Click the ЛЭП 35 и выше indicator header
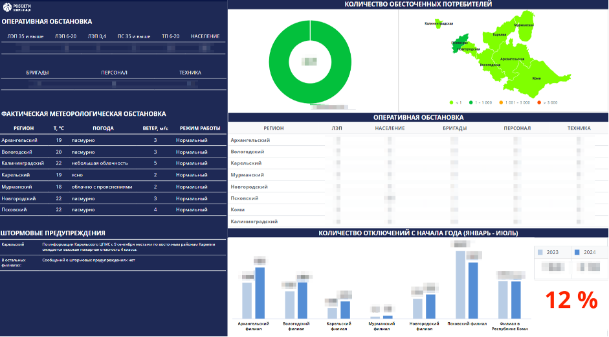 pos(25,36)
